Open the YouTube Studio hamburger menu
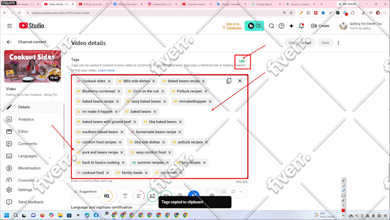This screenshot has height=220, width=390. coord(9,26)
